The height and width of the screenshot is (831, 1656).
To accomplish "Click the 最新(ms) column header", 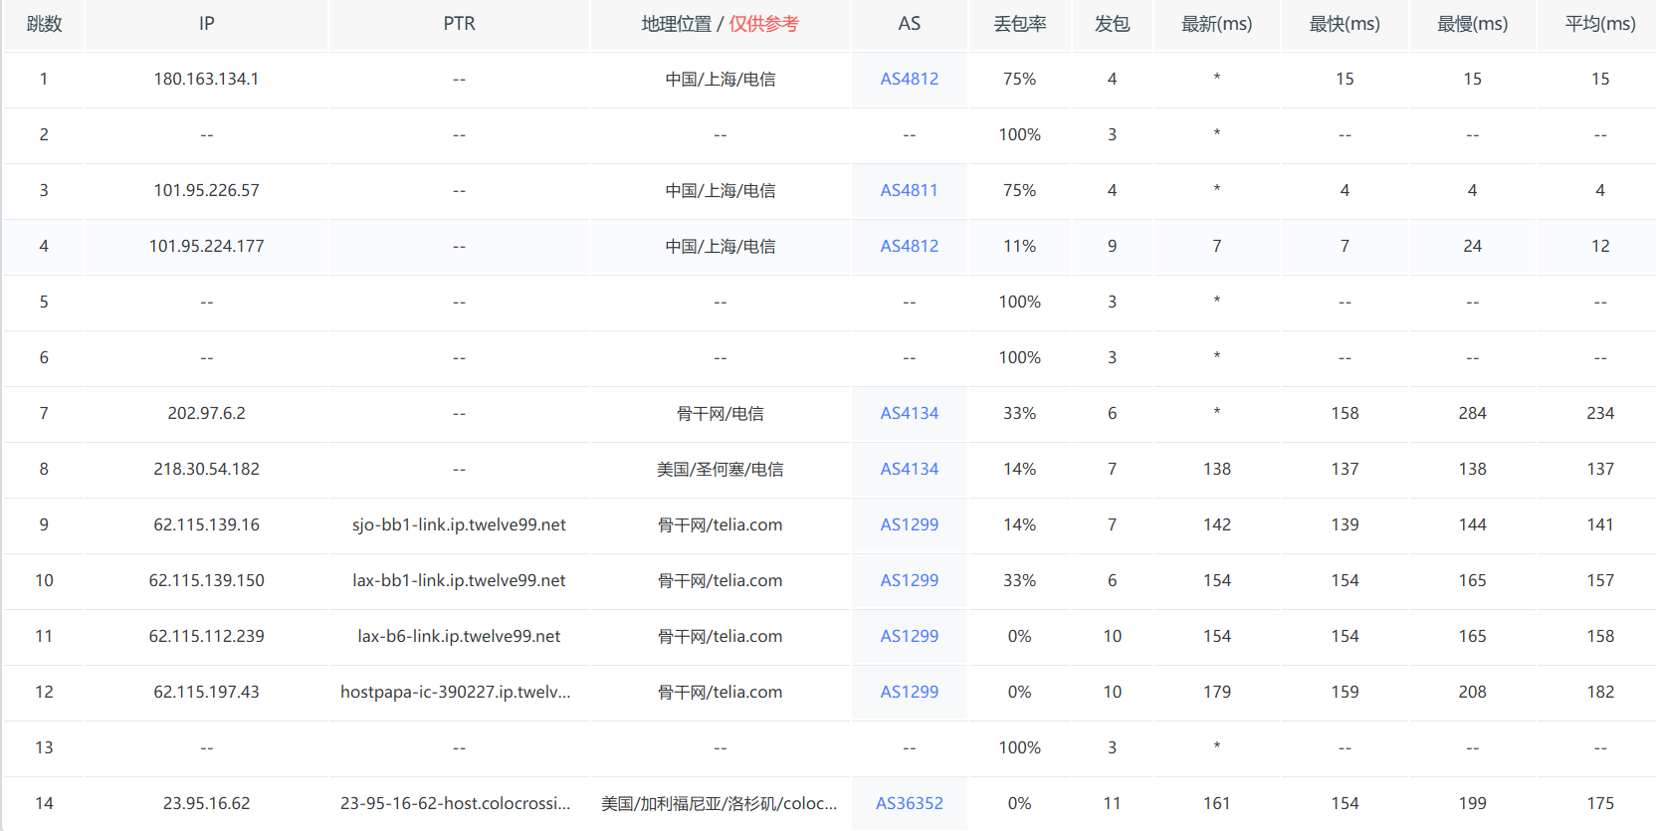I will tap(1216, 24).
